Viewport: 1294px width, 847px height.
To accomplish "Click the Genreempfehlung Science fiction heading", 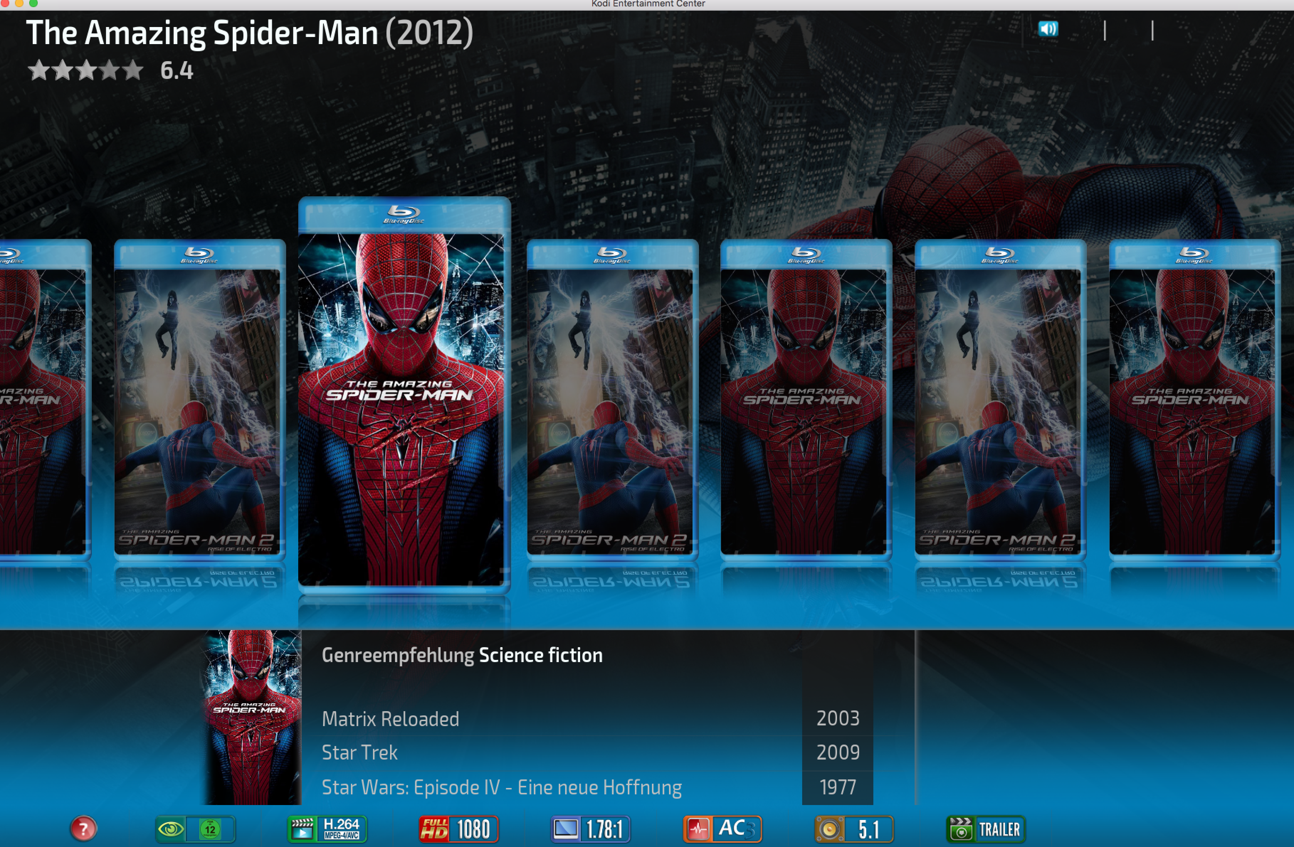I will pyautogui.click(x=462, y=655).
